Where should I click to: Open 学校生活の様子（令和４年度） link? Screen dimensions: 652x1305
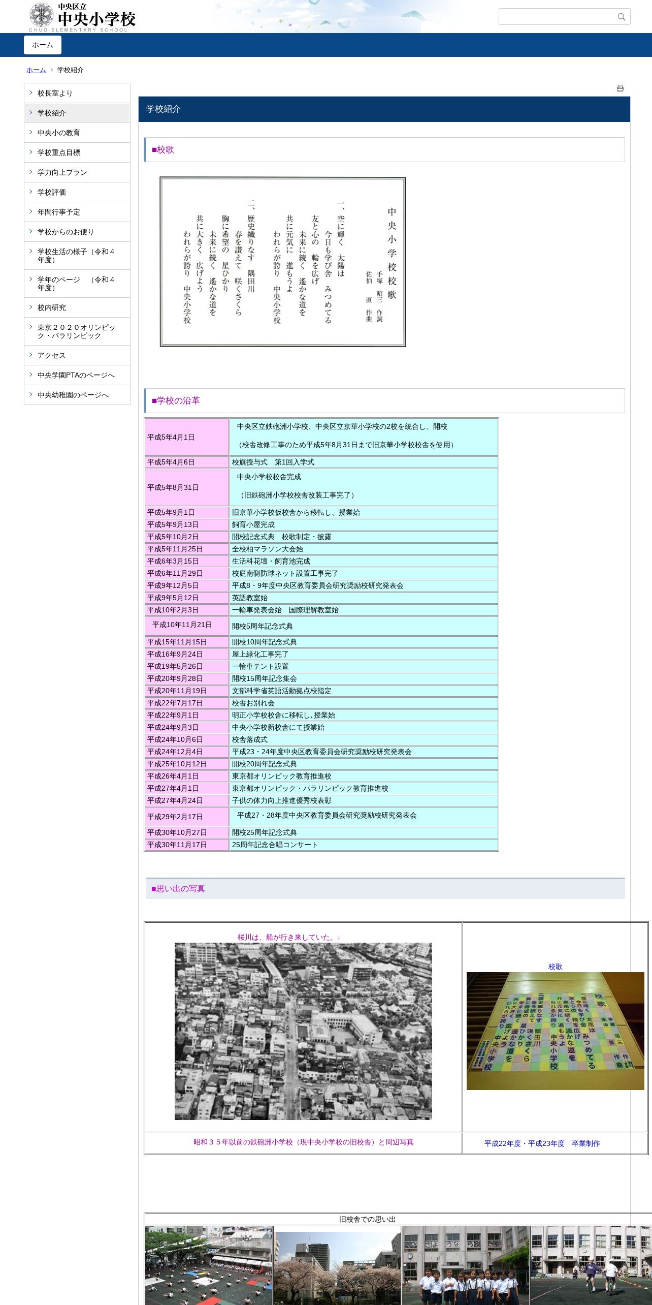coord(77,256)
